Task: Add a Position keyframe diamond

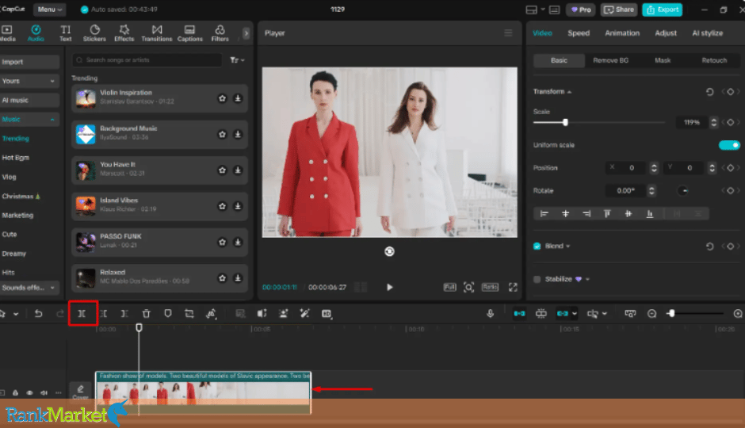Action: (x=730, y=168)
